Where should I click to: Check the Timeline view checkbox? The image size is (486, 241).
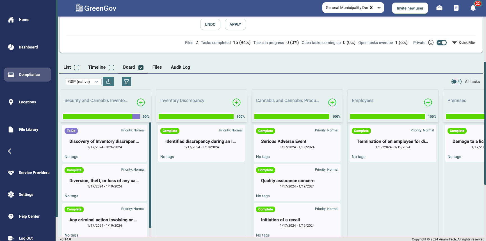[x=111, y=68]
